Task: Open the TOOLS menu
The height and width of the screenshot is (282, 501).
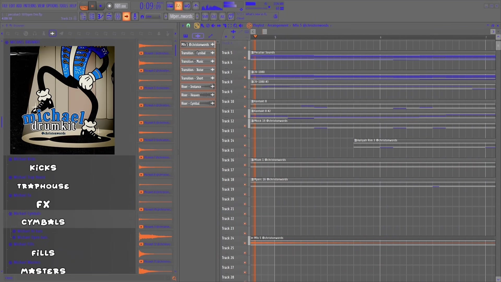Action: click(64, 6)
